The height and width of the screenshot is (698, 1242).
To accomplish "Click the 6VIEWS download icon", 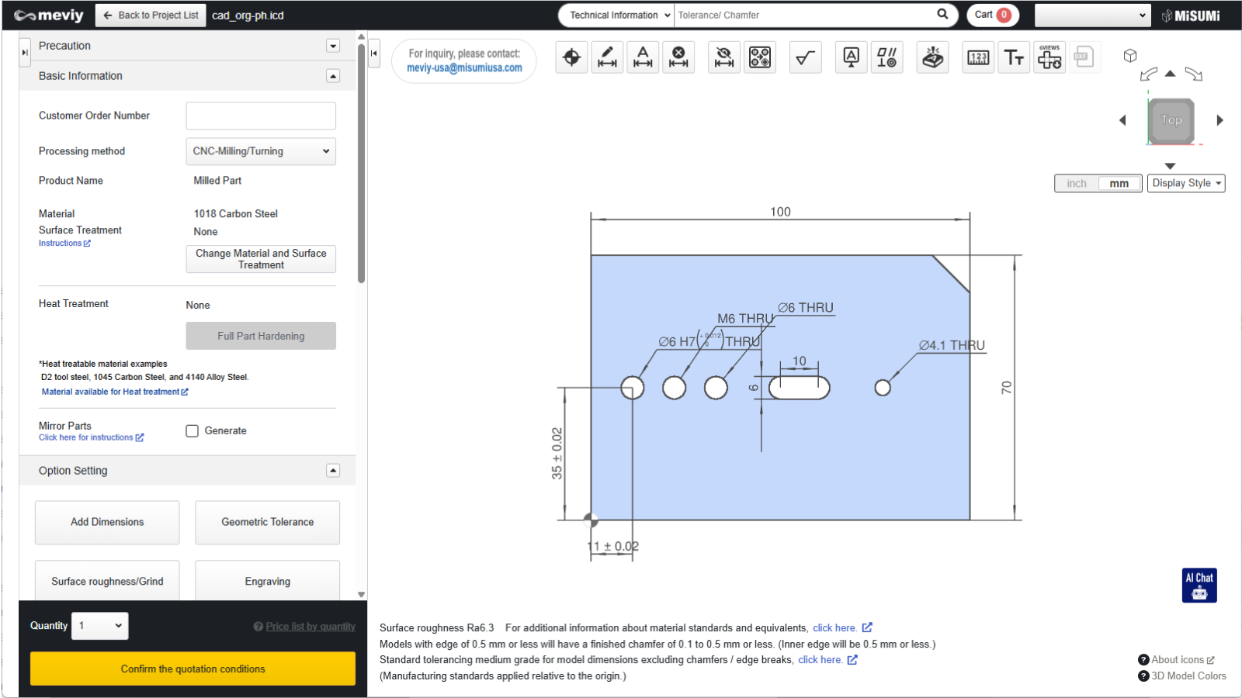I will [x=1049, y=57].
